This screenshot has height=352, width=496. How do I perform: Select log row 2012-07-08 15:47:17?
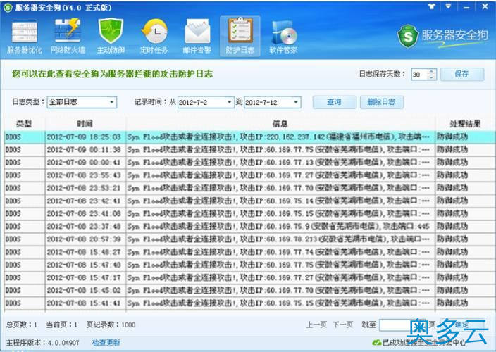(249, 277)
